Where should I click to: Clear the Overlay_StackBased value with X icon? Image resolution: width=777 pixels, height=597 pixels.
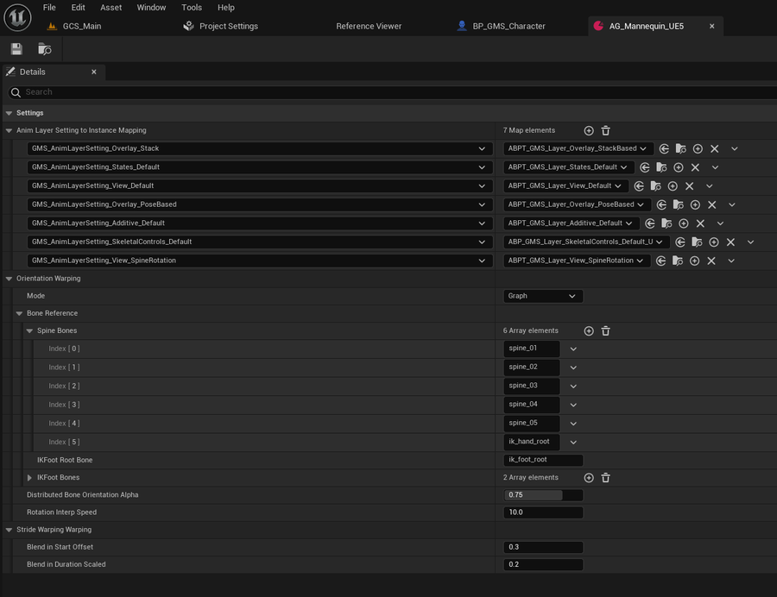(715, 148)
